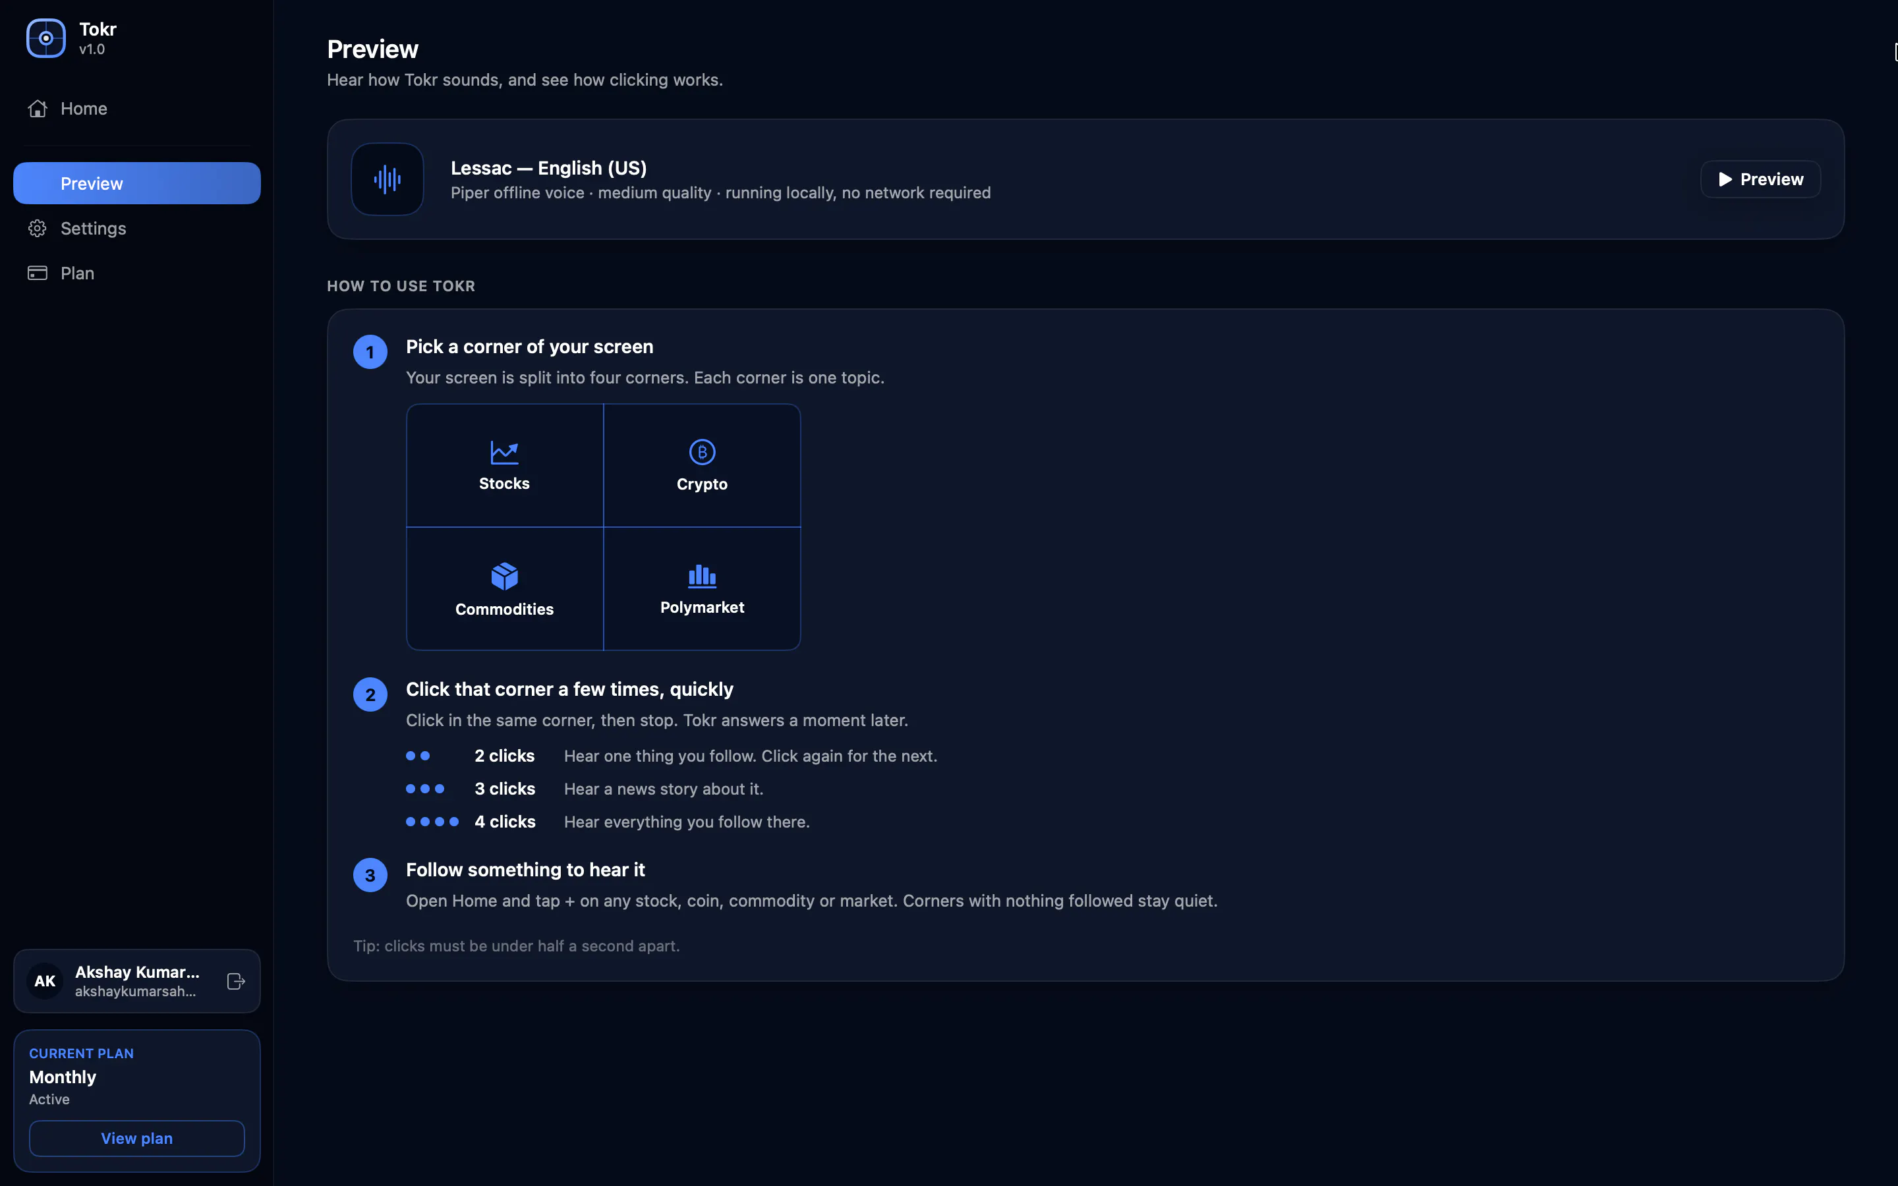Click the 'Follow something to hear it' heading

point(525,870)
